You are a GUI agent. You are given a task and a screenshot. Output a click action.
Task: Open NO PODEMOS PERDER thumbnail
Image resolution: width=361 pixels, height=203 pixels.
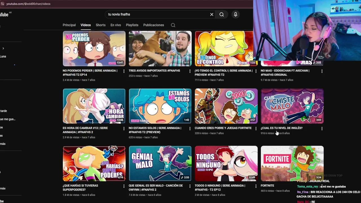[94, 48]
